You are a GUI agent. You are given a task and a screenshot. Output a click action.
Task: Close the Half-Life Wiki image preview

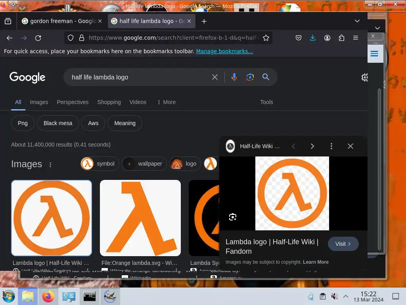coord(350,146)
